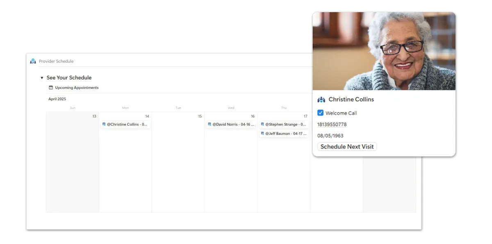
Task: Select the birth date 08/05/1963
Action: (x=330, y=136)
